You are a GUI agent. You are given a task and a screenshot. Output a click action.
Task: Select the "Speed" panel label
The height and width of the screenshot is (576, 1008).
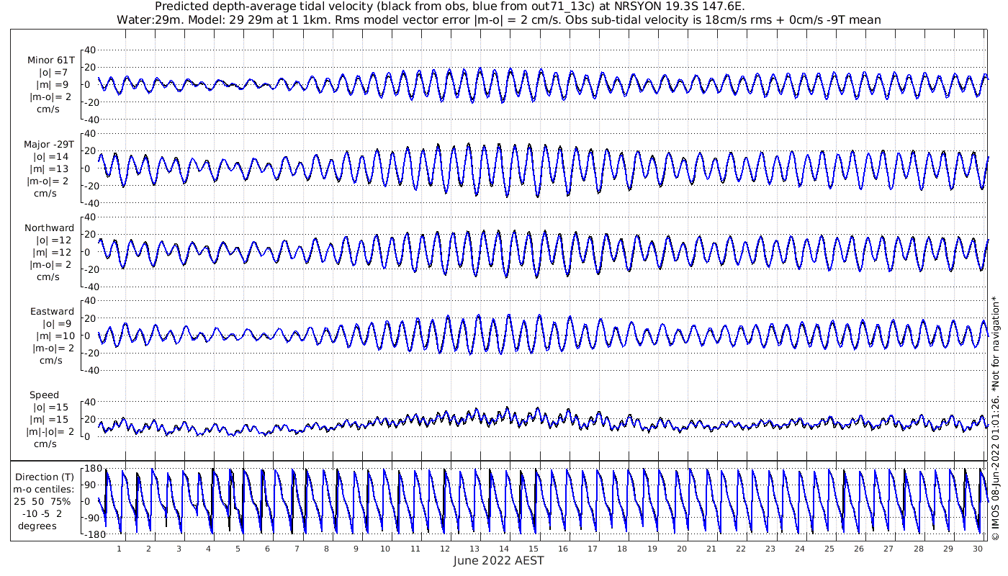point(44,395)
